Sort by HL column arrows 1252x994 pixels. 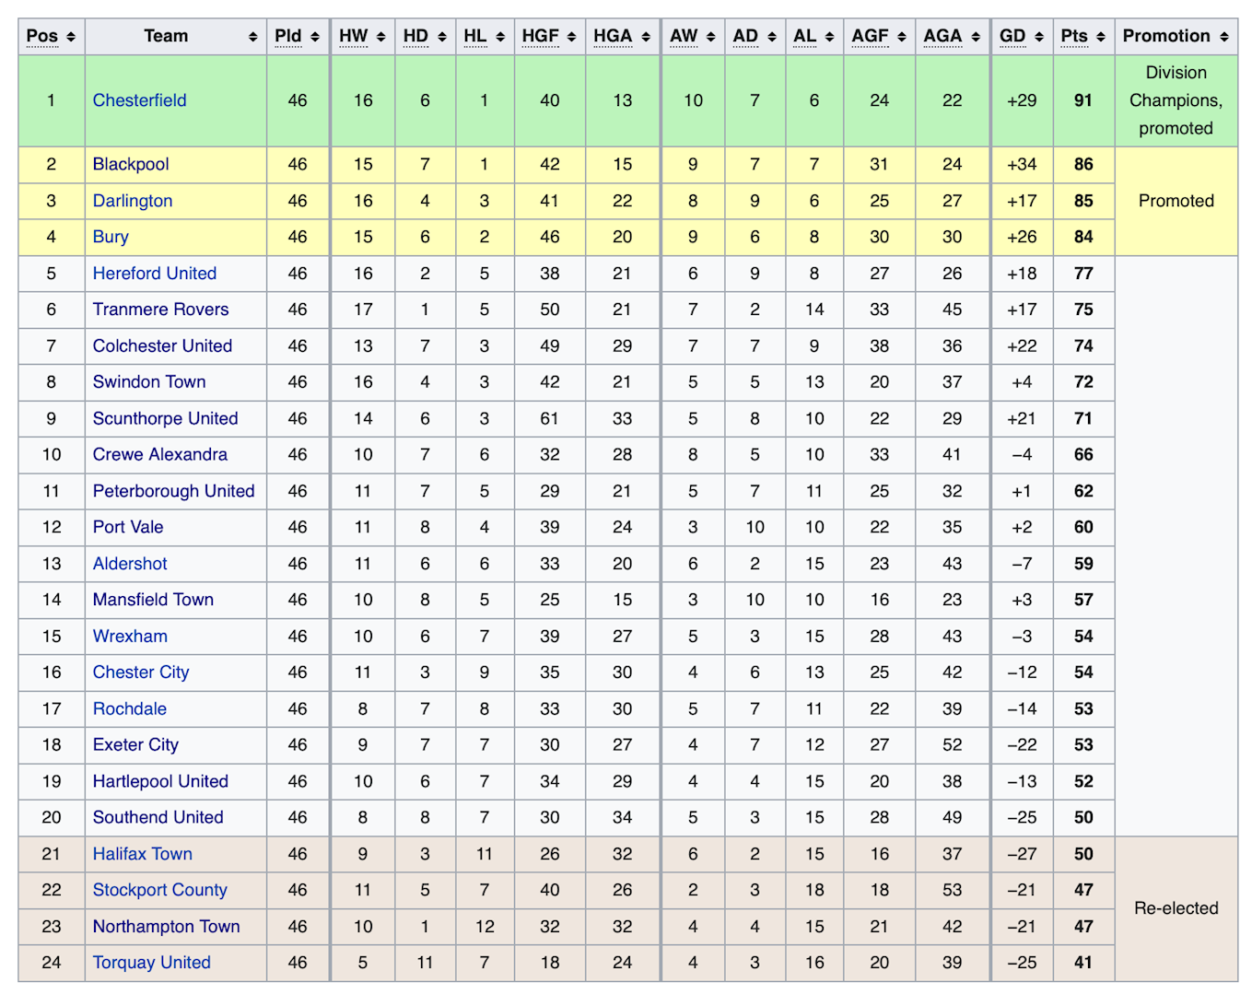click(x=500, y=37)
